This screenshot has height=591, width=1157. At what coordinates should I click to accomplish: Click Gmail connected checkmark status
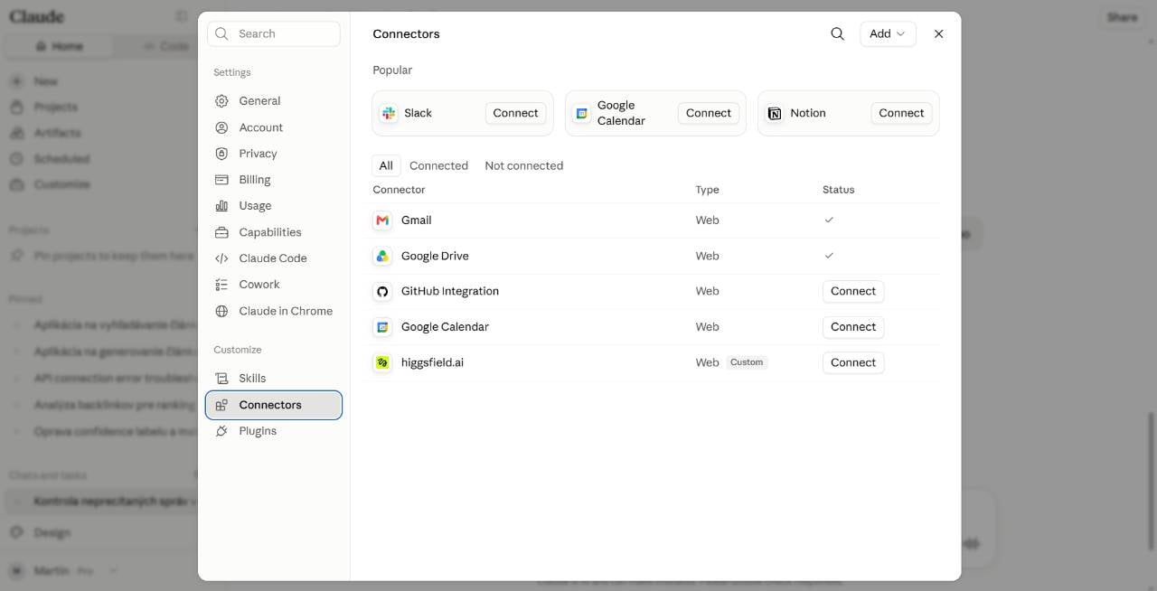[829, 220]
